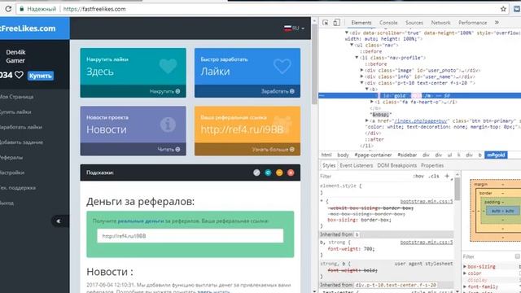This screenshot has width=521, height=293.
Task: Open Тех. поддержка in the sidebar menu
Action: [x=18, y=188]
